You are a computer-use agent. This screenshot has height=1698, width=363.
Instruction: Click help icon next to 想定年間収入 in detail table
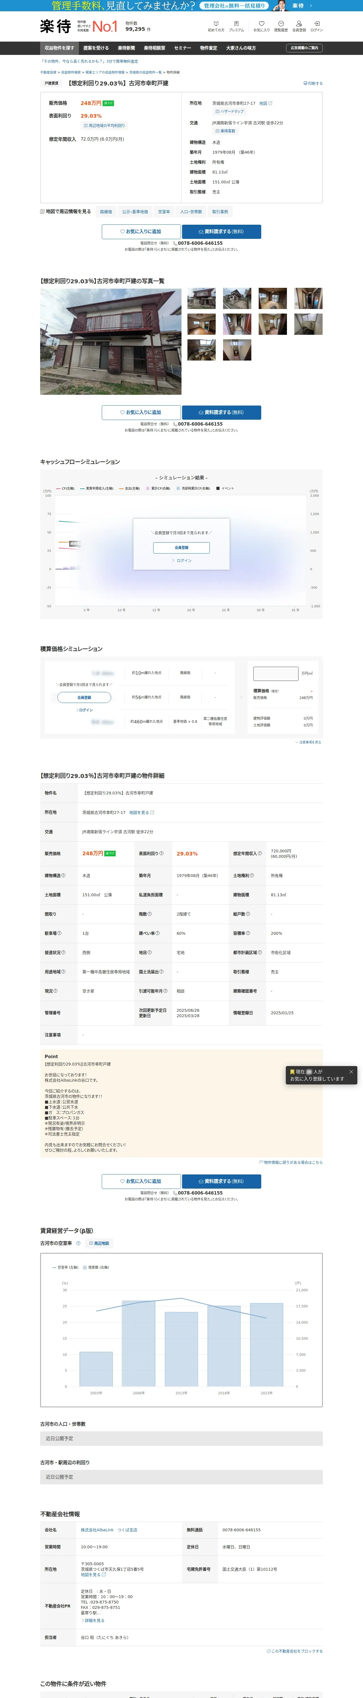260,854
